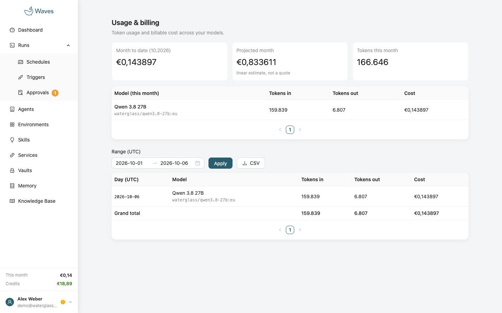Image resolution: width=502 pixels, height=313 pixels.
Task: Select page 1 in daily usage table
Action: tap(290, 230)
